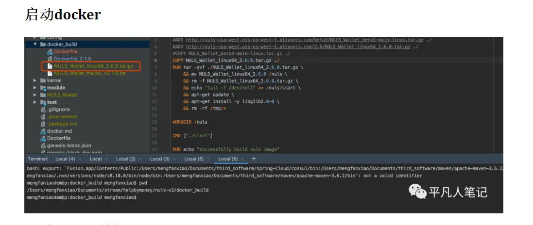Click the "successfully build nuls image" echo line
This screenshot has width=533, height=225.
pos(226,149)
